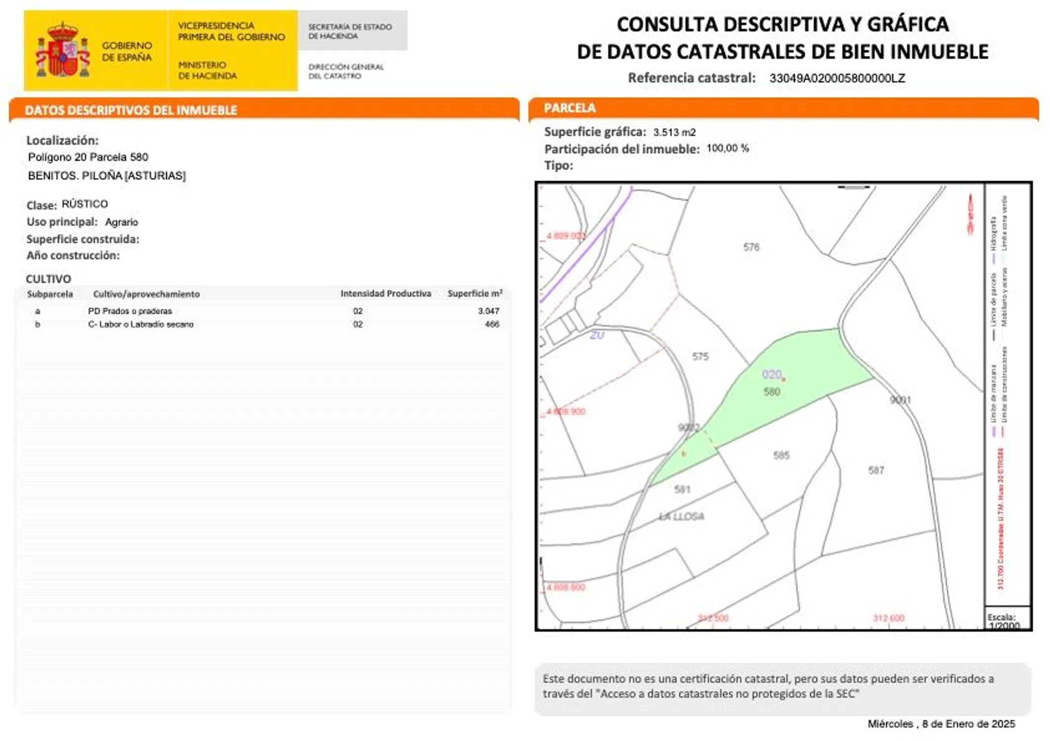Image resolution: width=1050 pixels, height=741 pixels.
Task: Click the Escala 1/2000 box
Action: pos(1007,619)
